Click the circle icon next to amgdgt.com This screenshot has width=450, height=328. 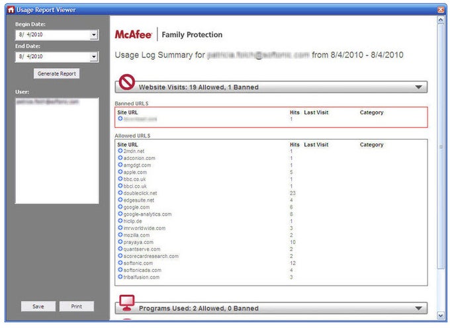click(120, 165)
